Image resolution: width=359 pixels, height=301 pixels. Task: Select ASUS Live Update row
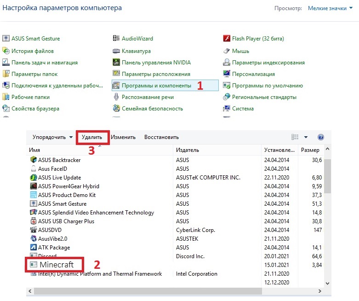click(x=176, y=178)
